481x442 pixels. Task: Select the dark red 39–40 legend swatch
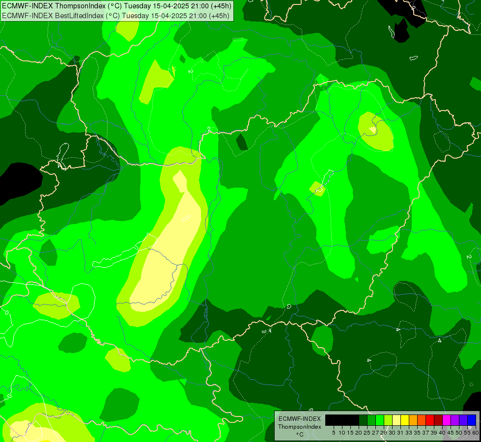pos(438,420)
